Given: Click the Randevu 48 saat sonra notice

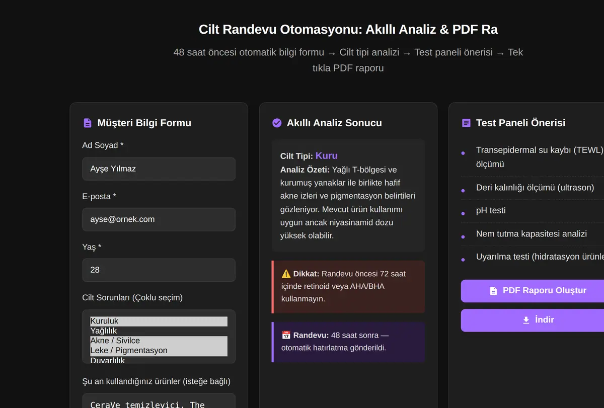Looking at the screenshot, I should [x=348, y=341].
